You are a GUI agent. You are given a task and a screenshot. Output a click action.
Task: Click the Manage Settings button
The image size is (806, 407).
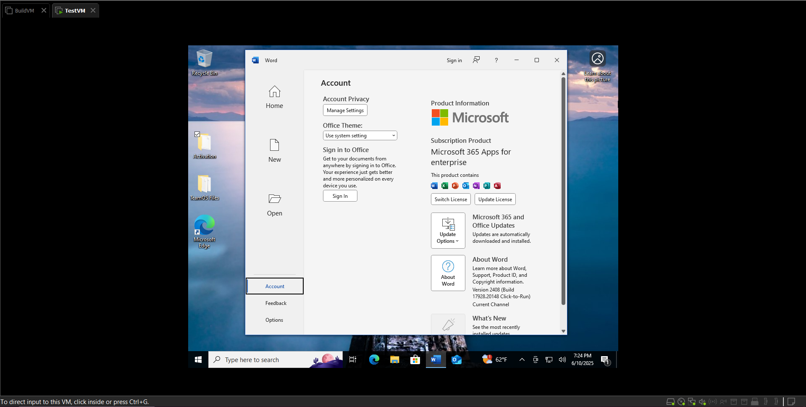345,110
